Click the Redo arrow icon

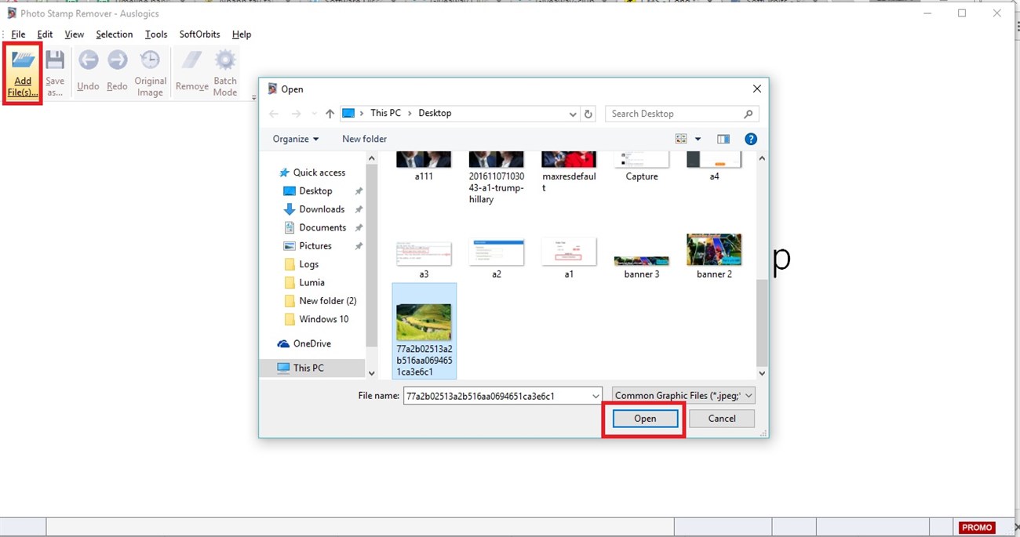117,61
